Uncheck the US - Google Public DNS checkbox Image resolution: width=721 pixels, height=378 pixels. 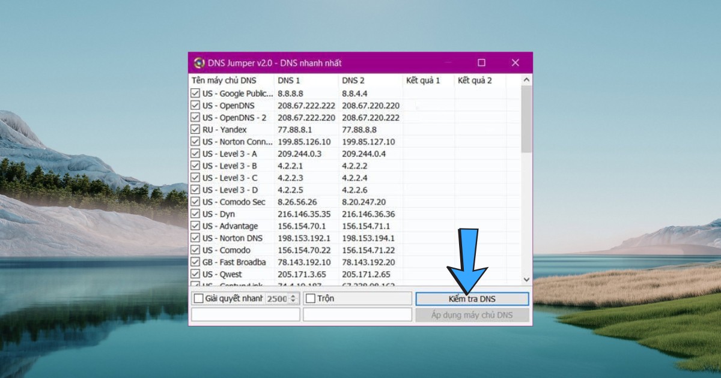[195, 94]
